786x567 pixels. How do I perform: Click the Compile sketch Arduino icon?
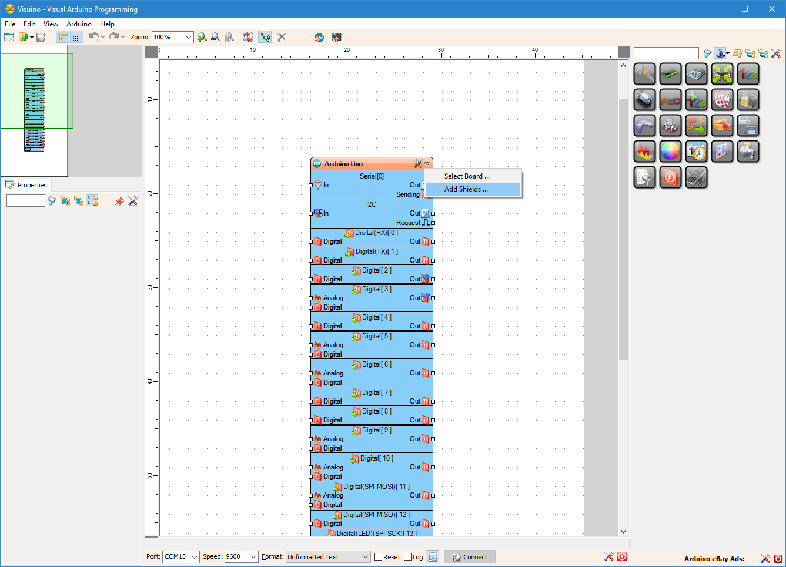[x=319, y=37]
